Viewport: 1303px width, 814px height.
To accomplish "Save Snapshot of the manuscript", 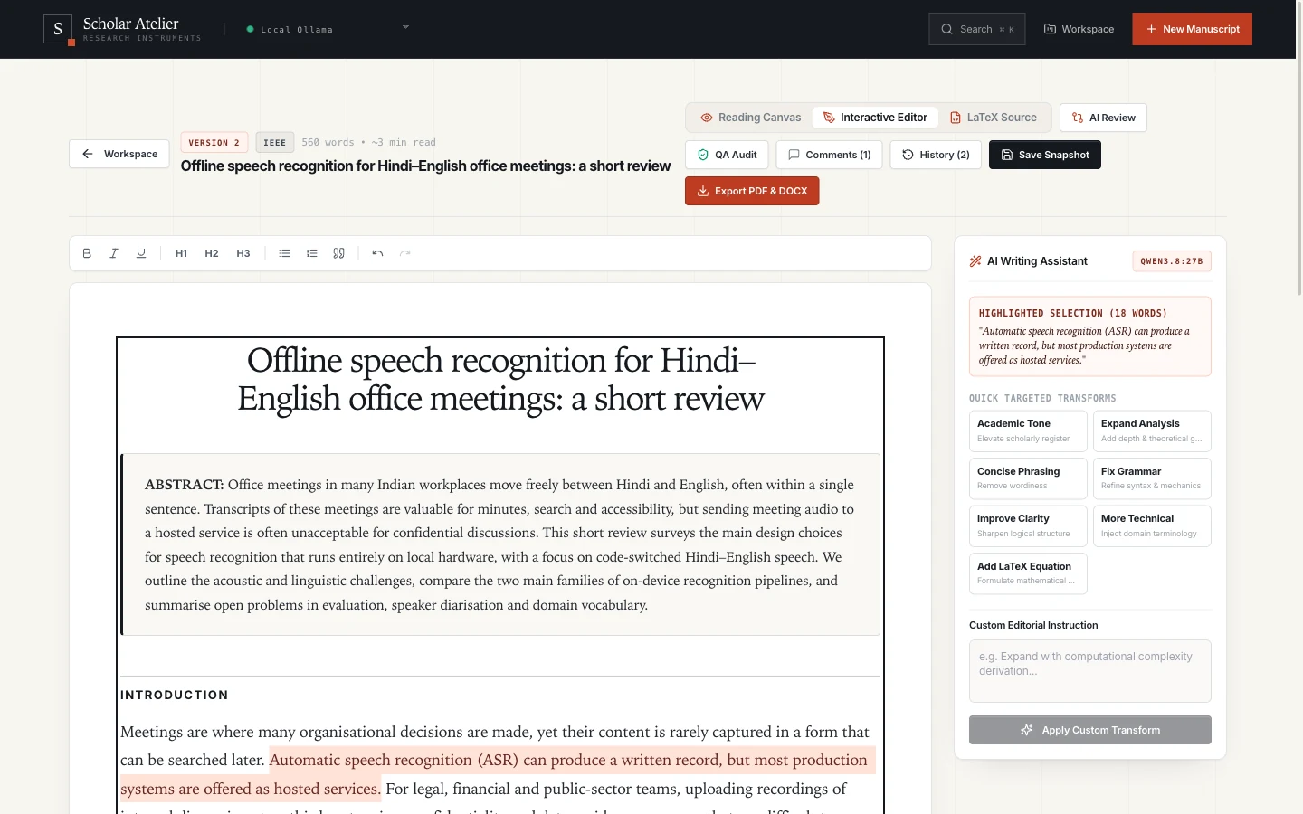I will pyautogui.click(x=1045, y=155).
